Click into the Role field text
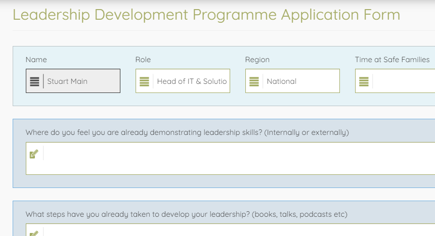 pos(191,81)
